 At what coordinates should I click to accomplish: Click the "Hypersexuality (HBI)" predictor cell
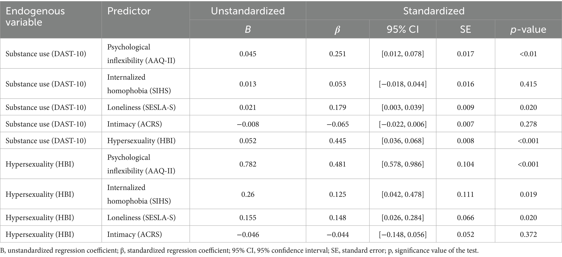coord(141,141)
